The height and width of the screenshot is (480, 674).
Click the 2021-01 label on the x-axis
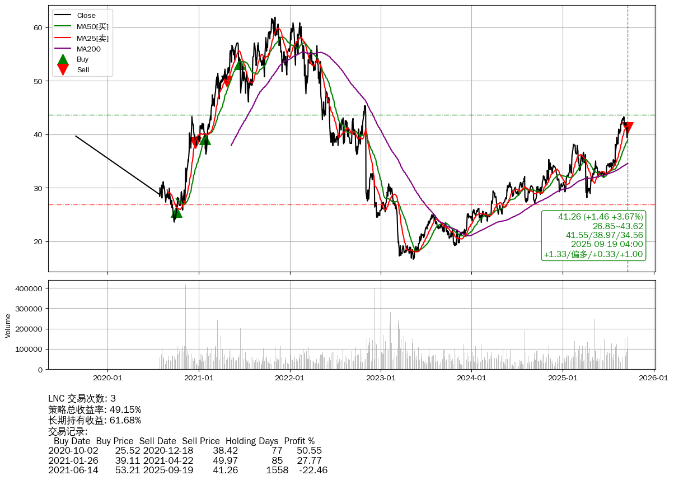(199, 378)
